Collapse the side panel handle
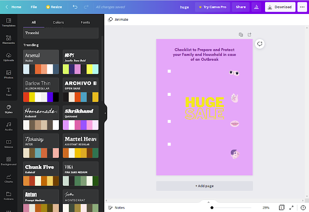The image size is (309, 212). click(x=105, y=113)
